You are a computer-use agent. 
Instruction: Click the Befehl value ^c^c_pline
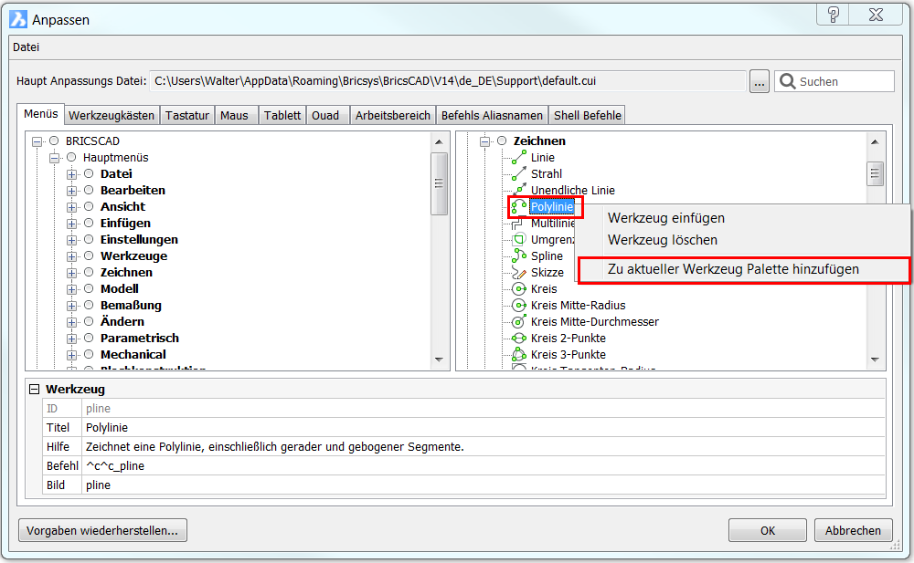coord(484,465)
